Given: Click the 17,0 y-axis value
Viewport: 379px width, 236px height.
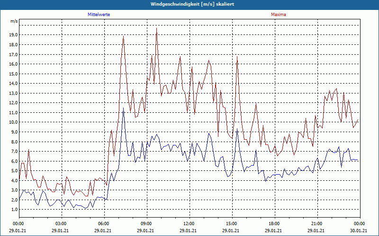Looking at the screenshot, I should point(13,54).
